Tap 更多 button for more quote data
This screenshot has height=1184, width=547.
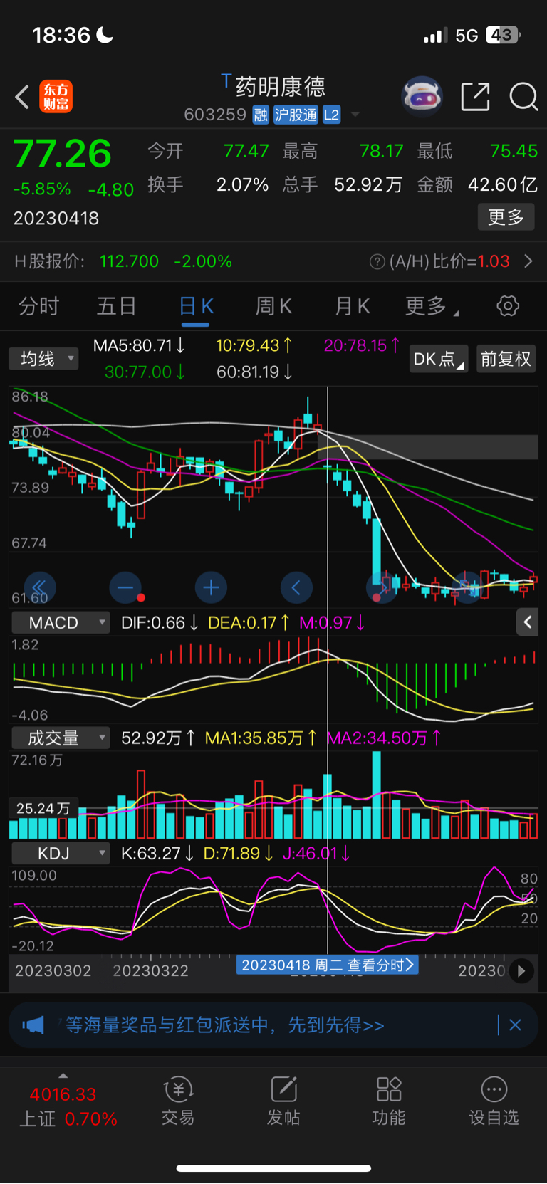pyautogui.click(x=506, y=217)
